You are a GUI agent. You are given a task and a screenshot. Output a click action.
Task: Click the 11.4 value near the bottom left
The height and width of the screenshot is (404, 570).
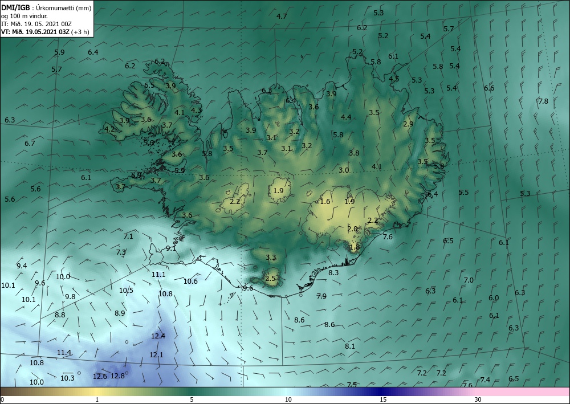[64, 352]
